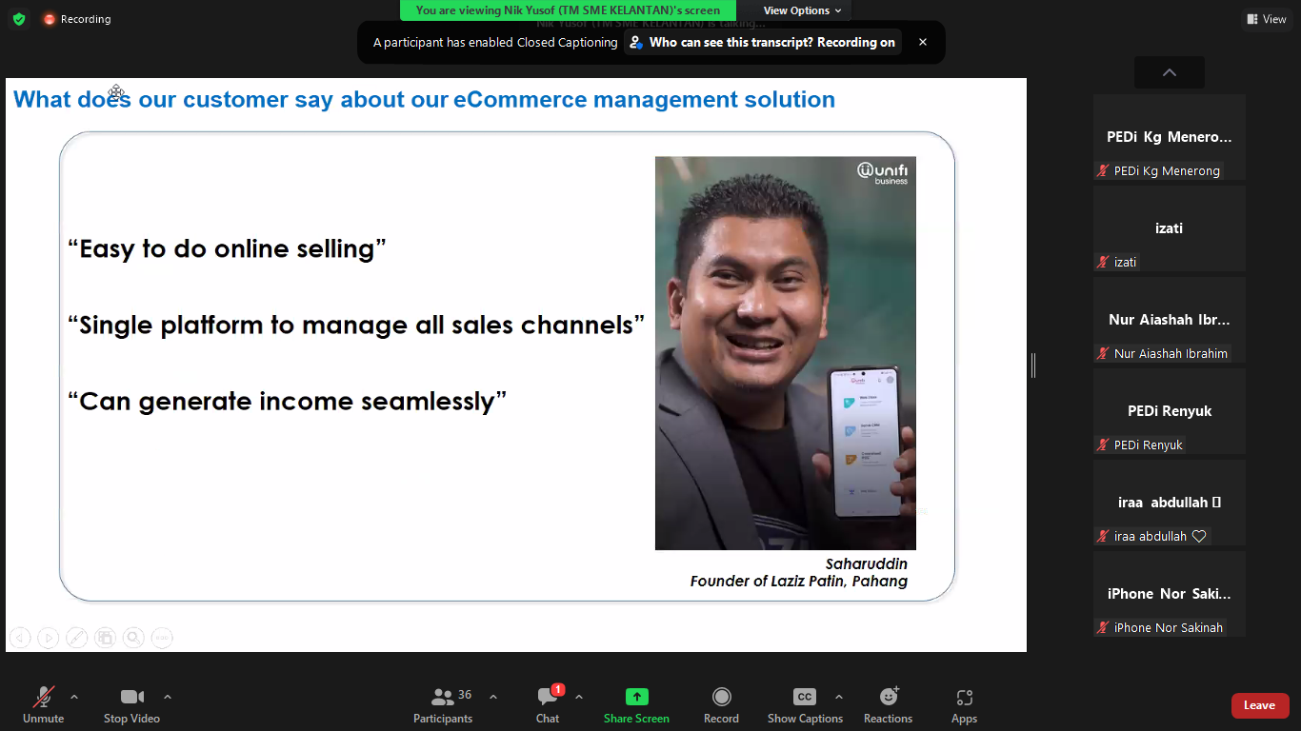This screenshot has width=1301, height=731.
Task: Open the Apps icon
Action: (964, 698)
